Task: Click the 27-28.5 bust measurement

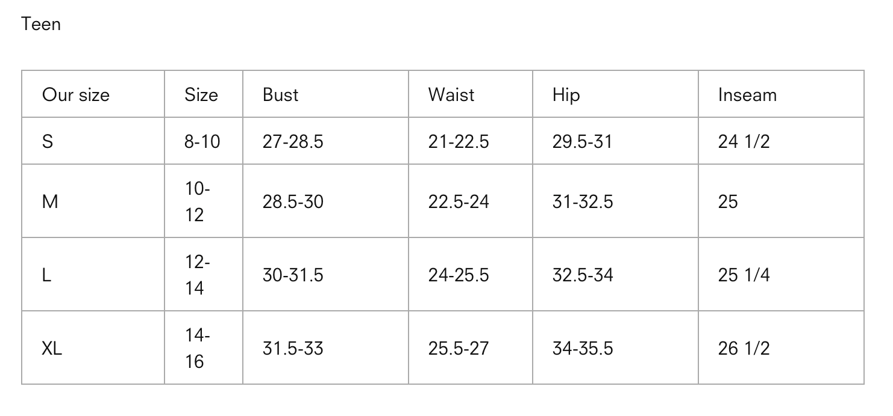Action: 293,142
